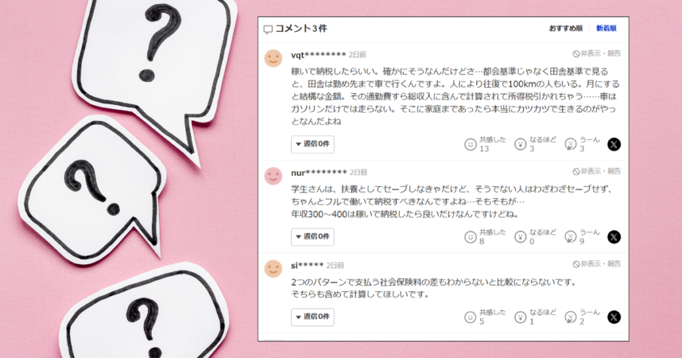Image resolution: width=682 pixels, height=358 pixels.
Task: Click the 共感した smiley on nur's comment
Action: tap(470, 237)
